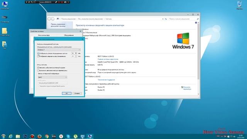Select the Hardware tab in System Properties
Viewport: 247px width, 139px height.
click(x=69, y=35)
